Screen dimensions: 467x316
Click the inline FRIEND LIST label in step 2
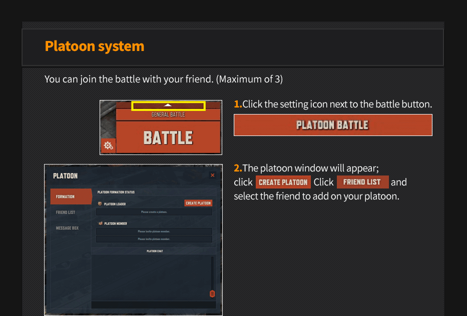click(362, 182)
